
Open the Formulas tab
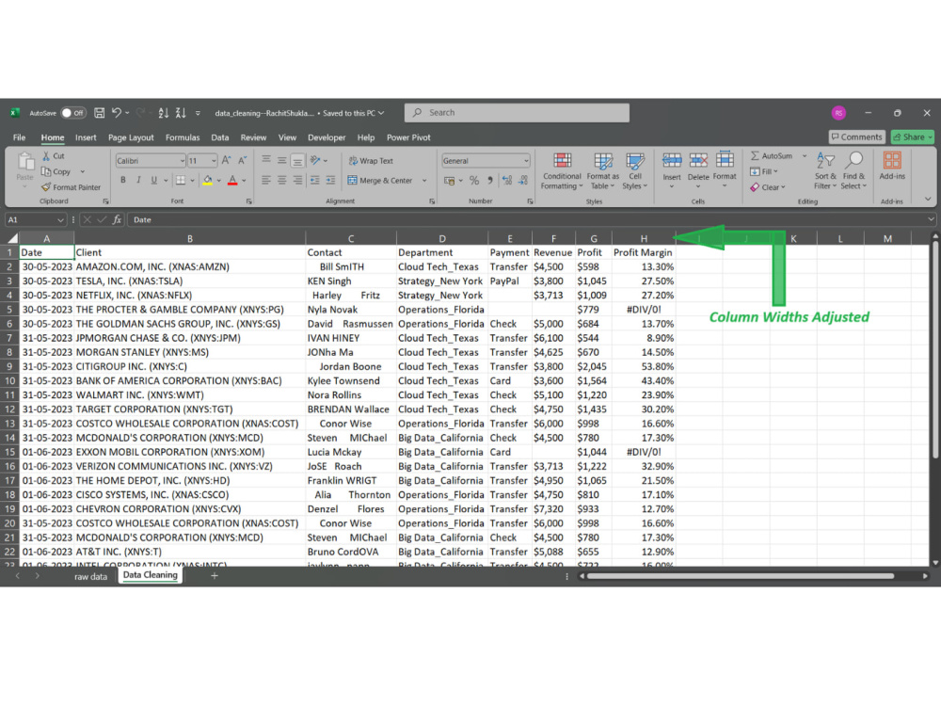(x=183, y=137)
